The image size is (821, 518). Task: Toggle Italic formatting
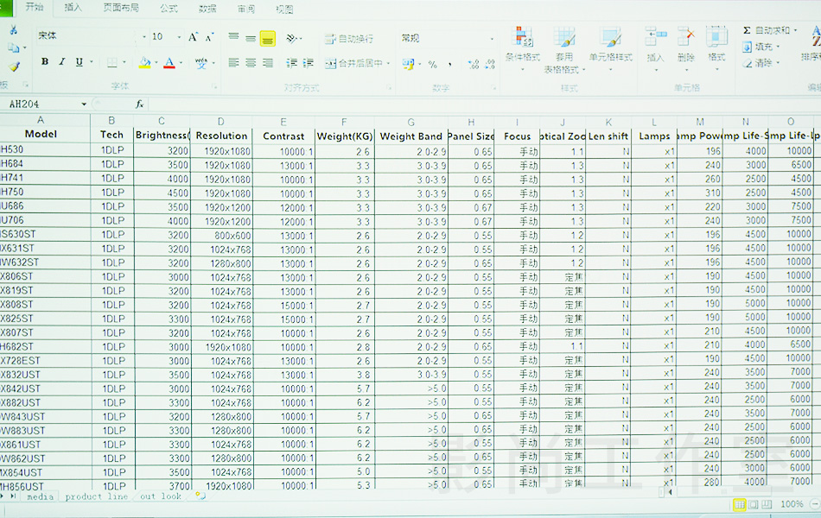pos(62,62)
